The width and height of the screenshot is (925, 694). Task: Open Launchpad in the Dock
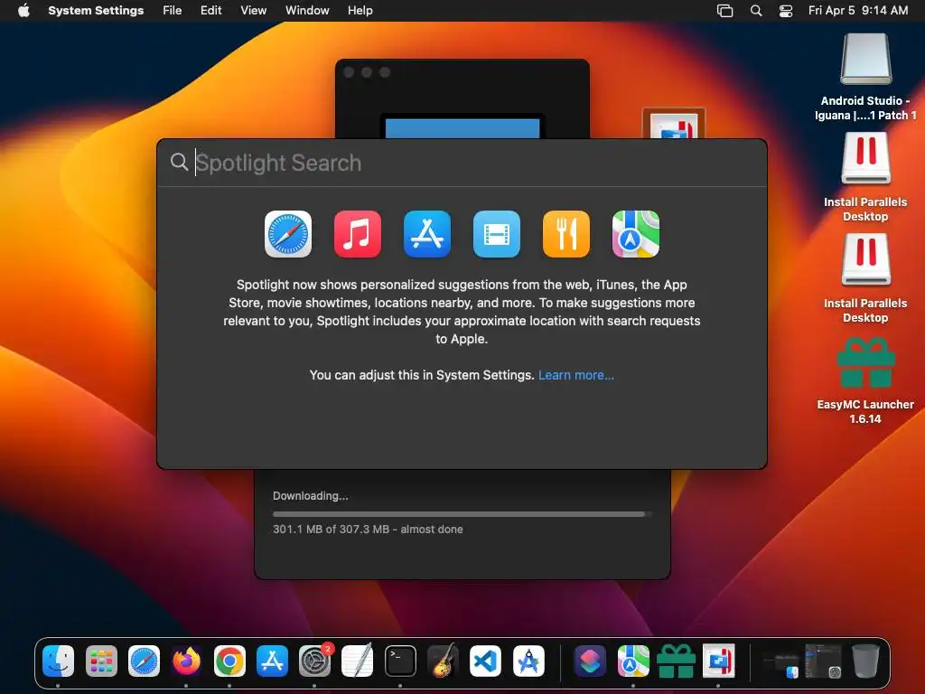101,661
